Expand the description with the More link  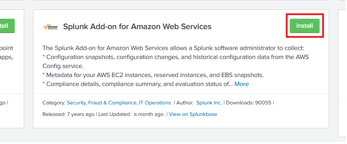[242, 84]
